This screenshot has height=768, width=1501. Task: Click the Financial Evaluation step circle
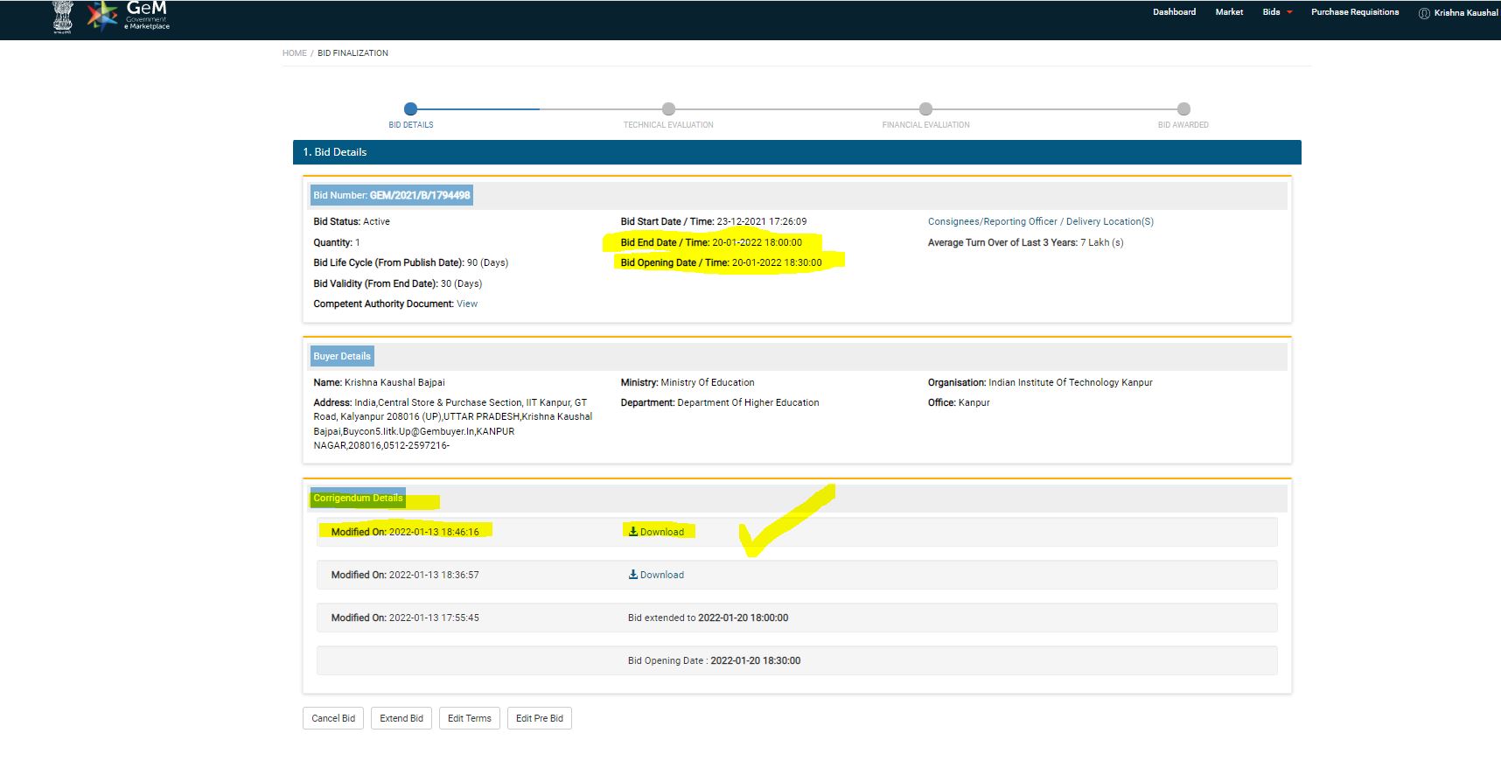click(925, 109)
